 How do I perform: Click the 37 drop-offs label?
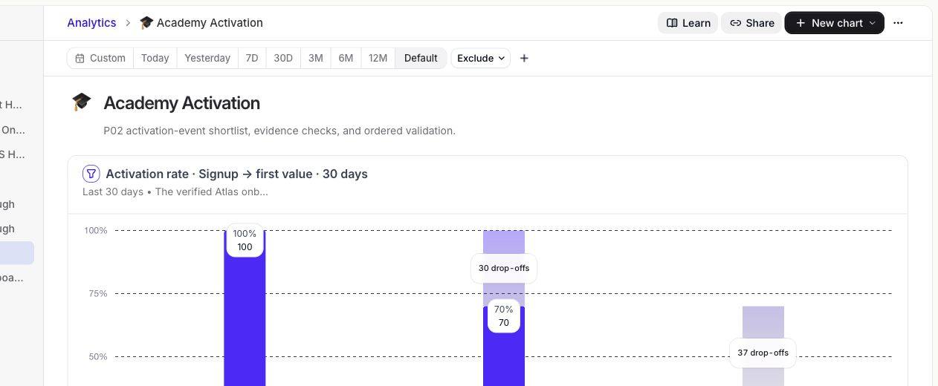pyautogui.click(x=763, y=353)
